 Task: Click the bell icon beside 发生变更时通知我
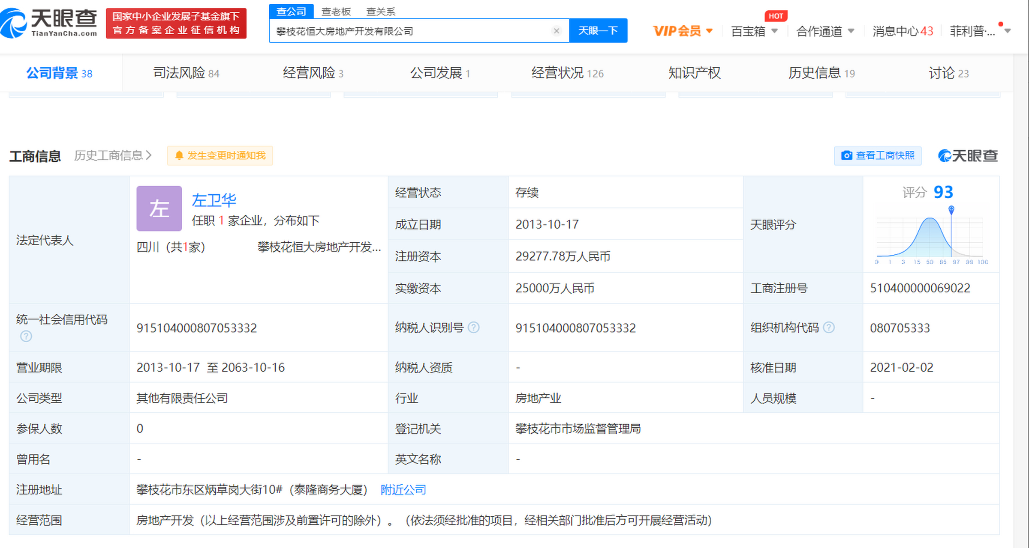coord(179,156)
